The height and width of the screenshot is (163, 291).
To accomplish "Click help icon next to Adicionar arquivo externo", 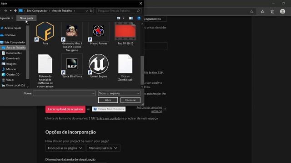I will point(165,109).
